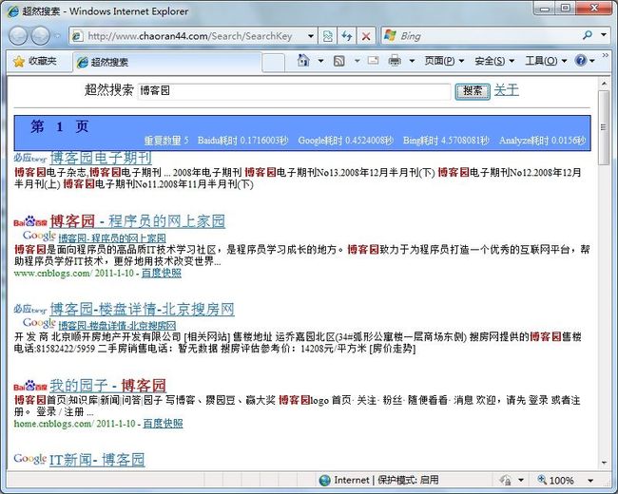Click the browser Back arrow button
618x494 pixels.
(x=17, y=36)
